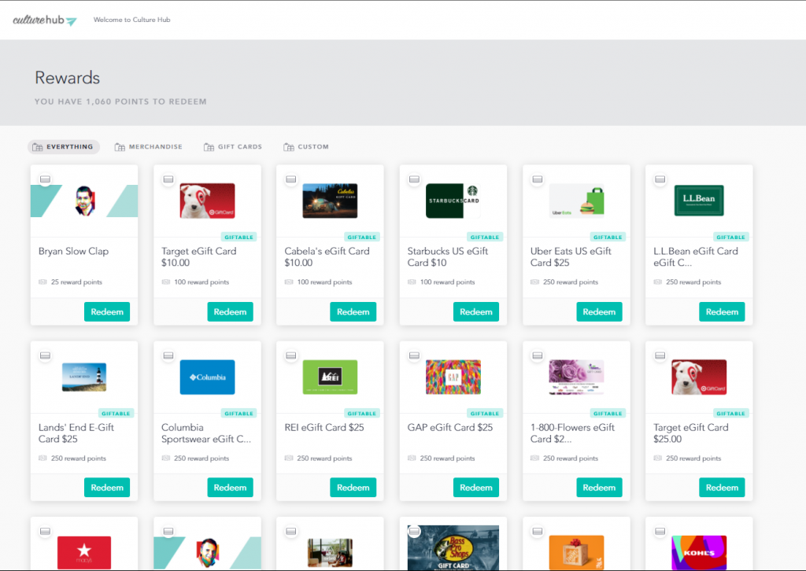Click the card-type icon on the Kohl's card

pos(660,532)
